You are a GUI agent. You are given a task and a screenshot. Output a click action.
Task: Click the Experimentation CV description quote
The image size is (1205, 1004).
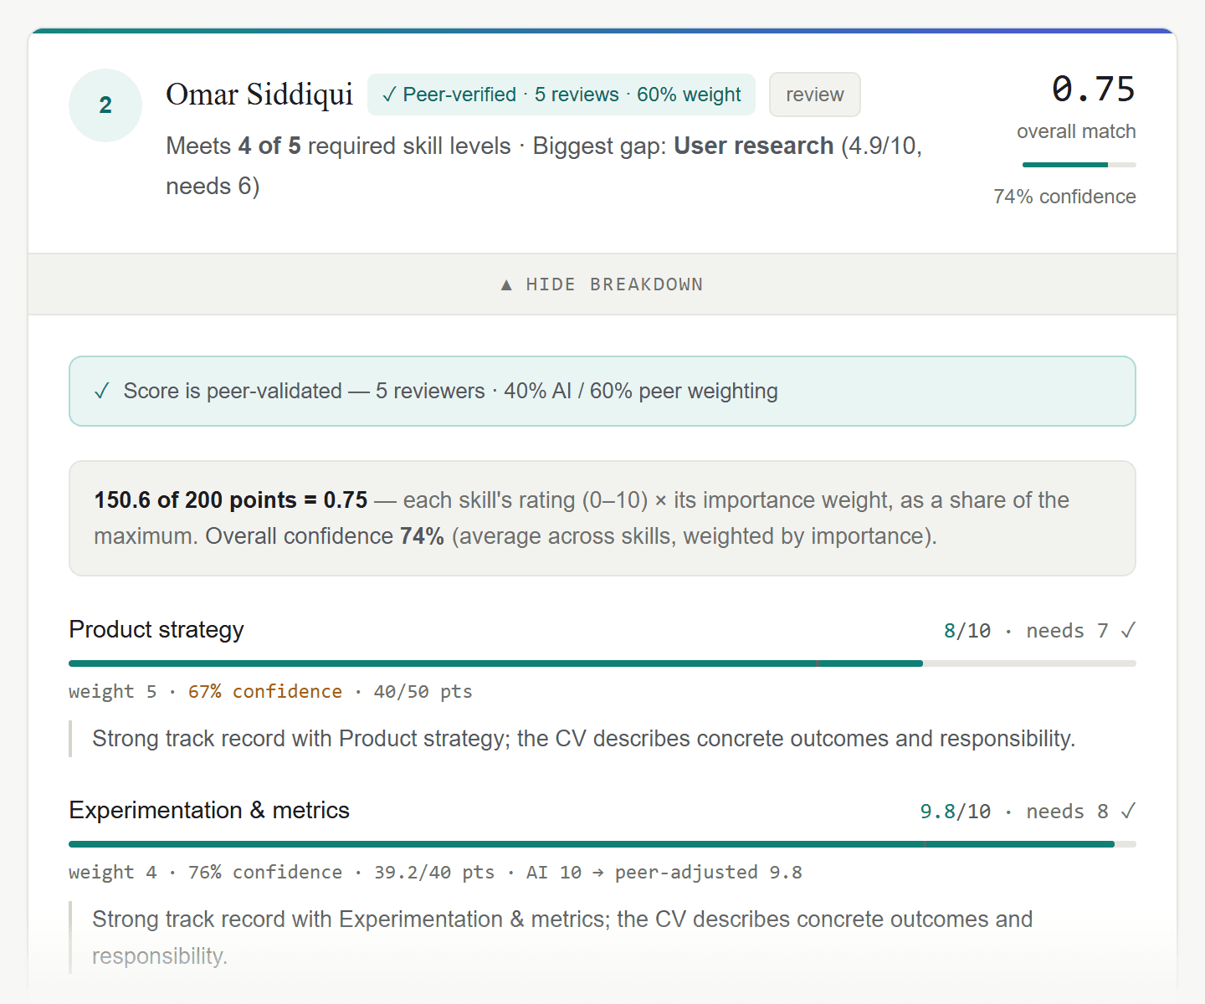pos(562,937)
